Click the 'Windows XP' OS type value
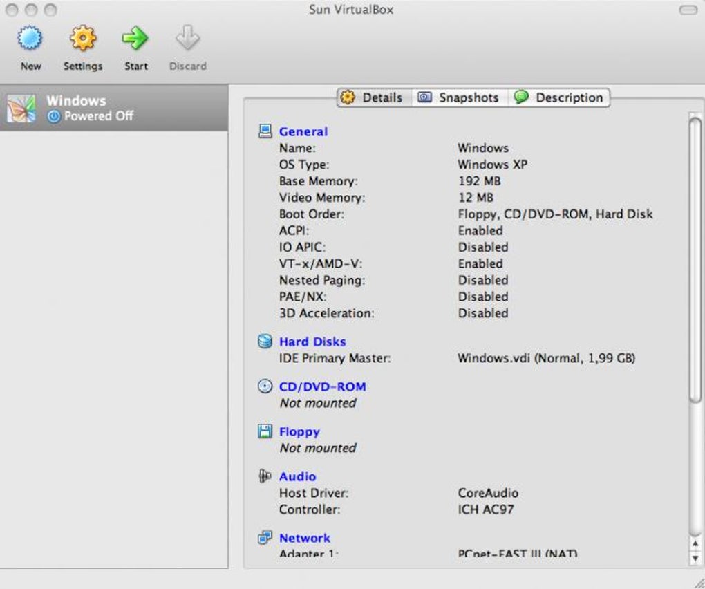The width and height of the screenshot is (705, 589). 492,165
